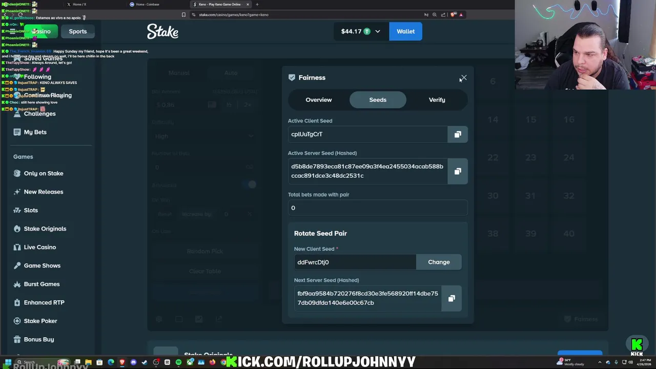Open Live Casino
Screen dimensions: 656x369
click(x=40, y=247)
